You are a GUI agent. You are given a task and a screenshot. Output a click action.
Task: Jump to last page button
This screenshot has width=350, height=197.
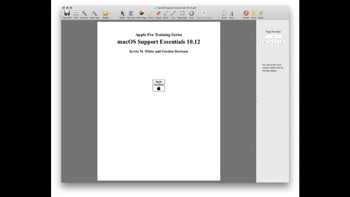(282, 42)
